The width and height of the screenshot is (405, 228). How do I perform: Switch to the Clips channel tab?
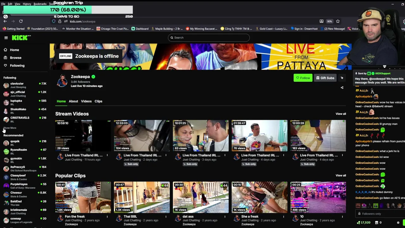pos(98,101)
